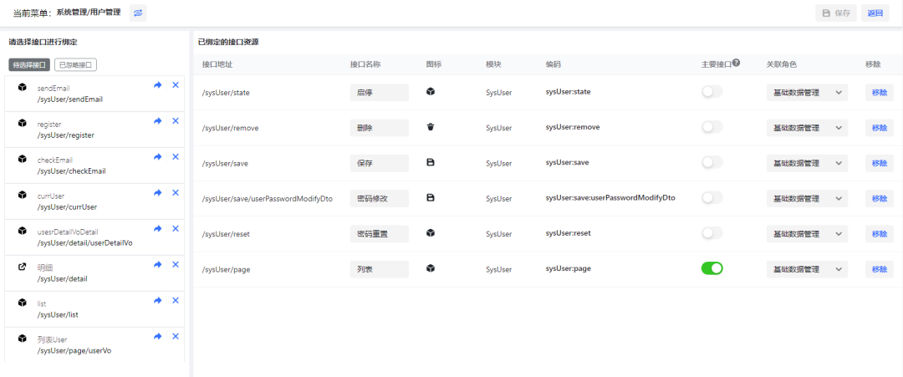
Task: Expand the role dropdown for the /sysUser/save row
Action: (x=806, y=163)
